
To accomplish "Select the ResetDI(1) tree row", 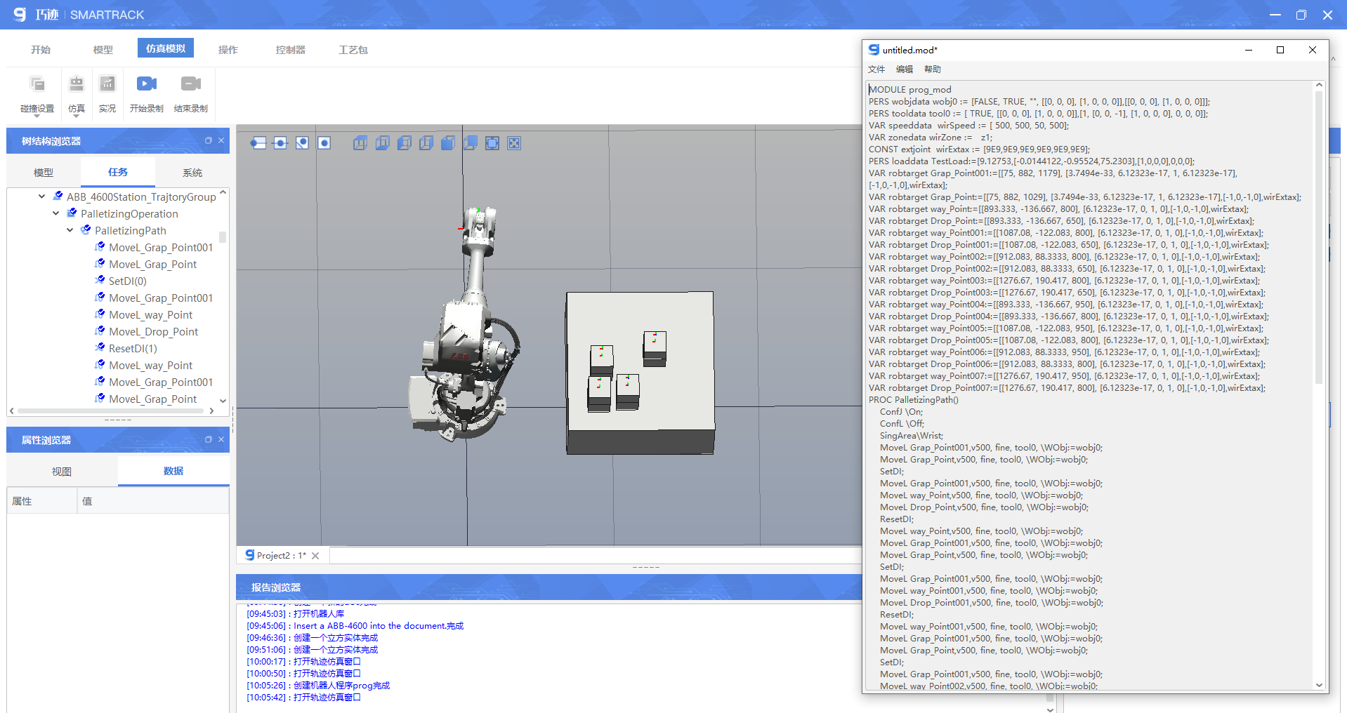I will coord(133,348).
